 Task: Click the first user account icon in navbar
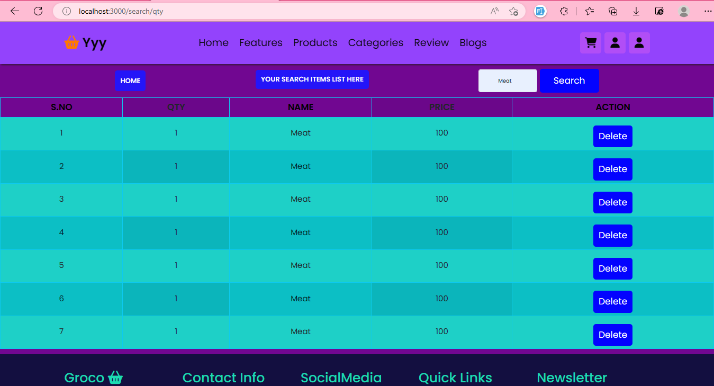pos(615,43)
